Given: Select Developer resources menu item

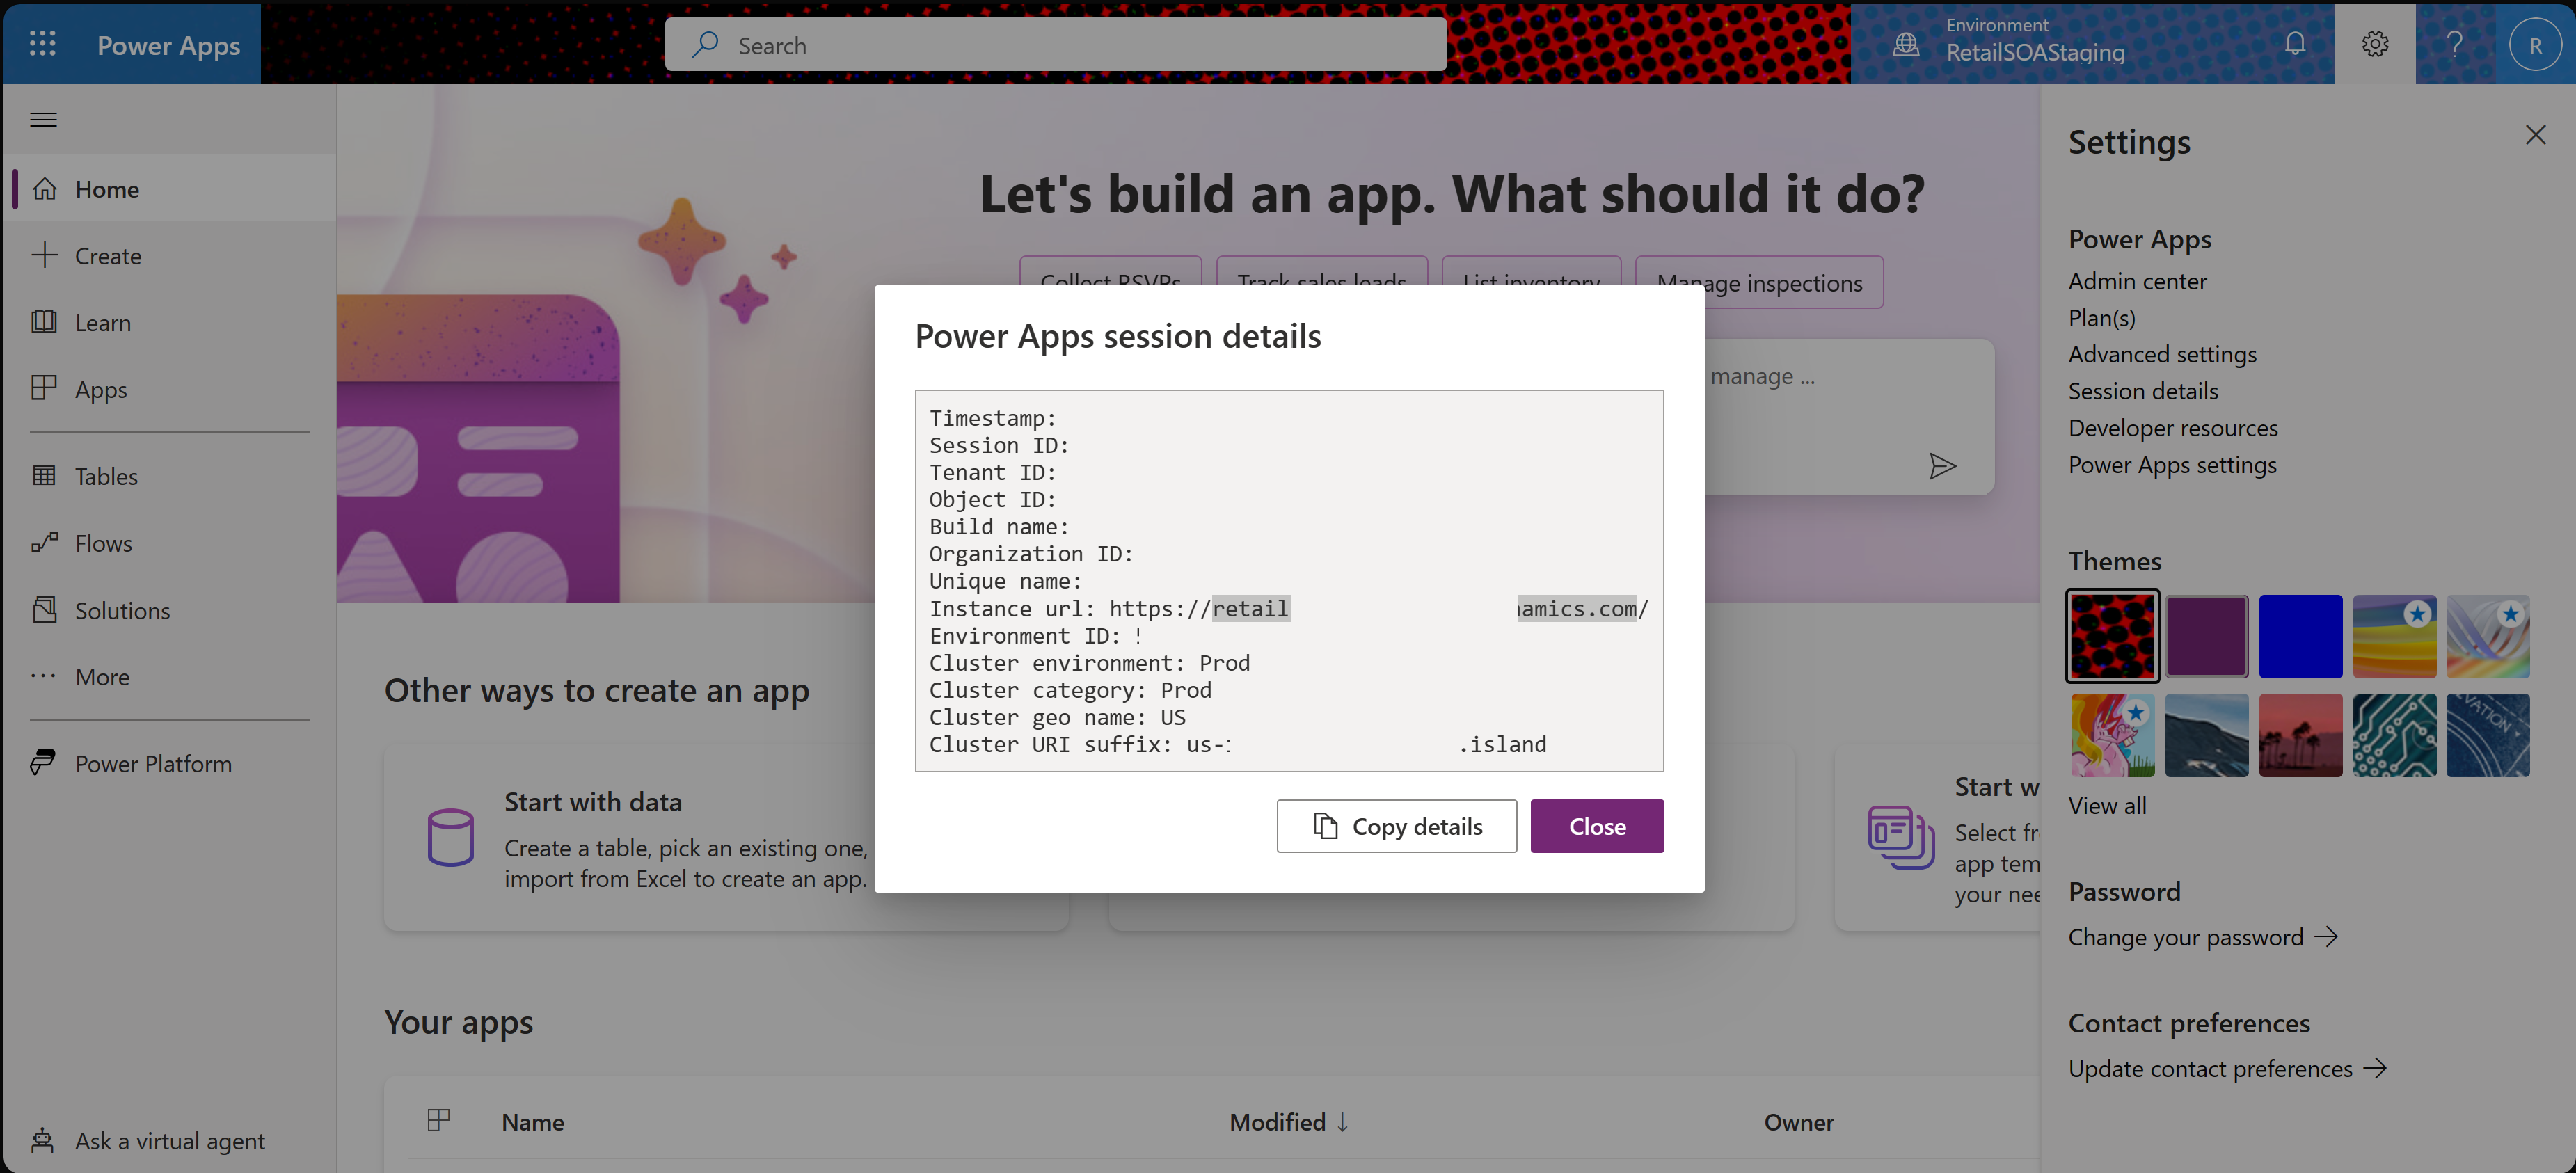Looking at the screenshot, I should click(2172, 427).
